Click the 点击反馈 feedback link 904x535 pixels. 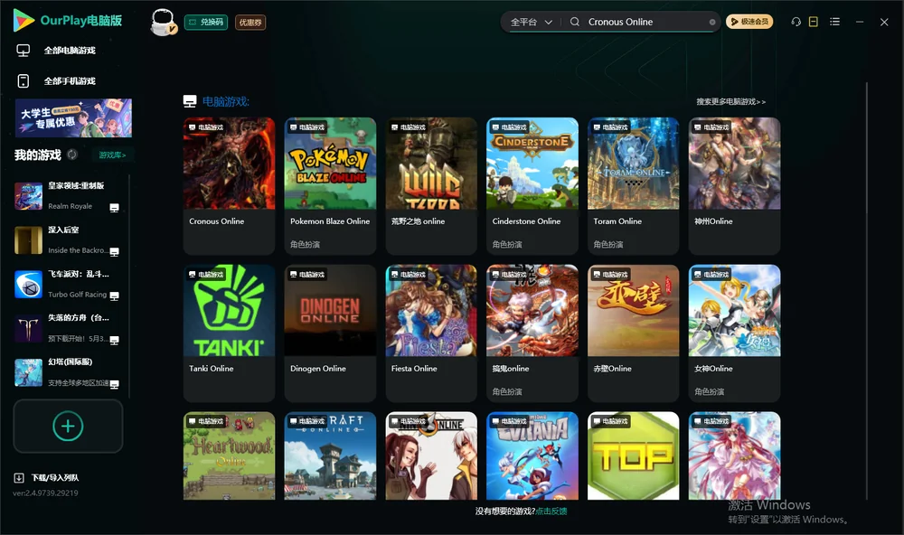tap(551, 511)
